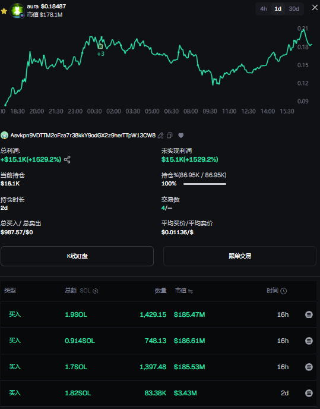Switch chart to 4h timeframe
Screen dimensions: 320x409
pyautogui.click(x=264, y=9)
